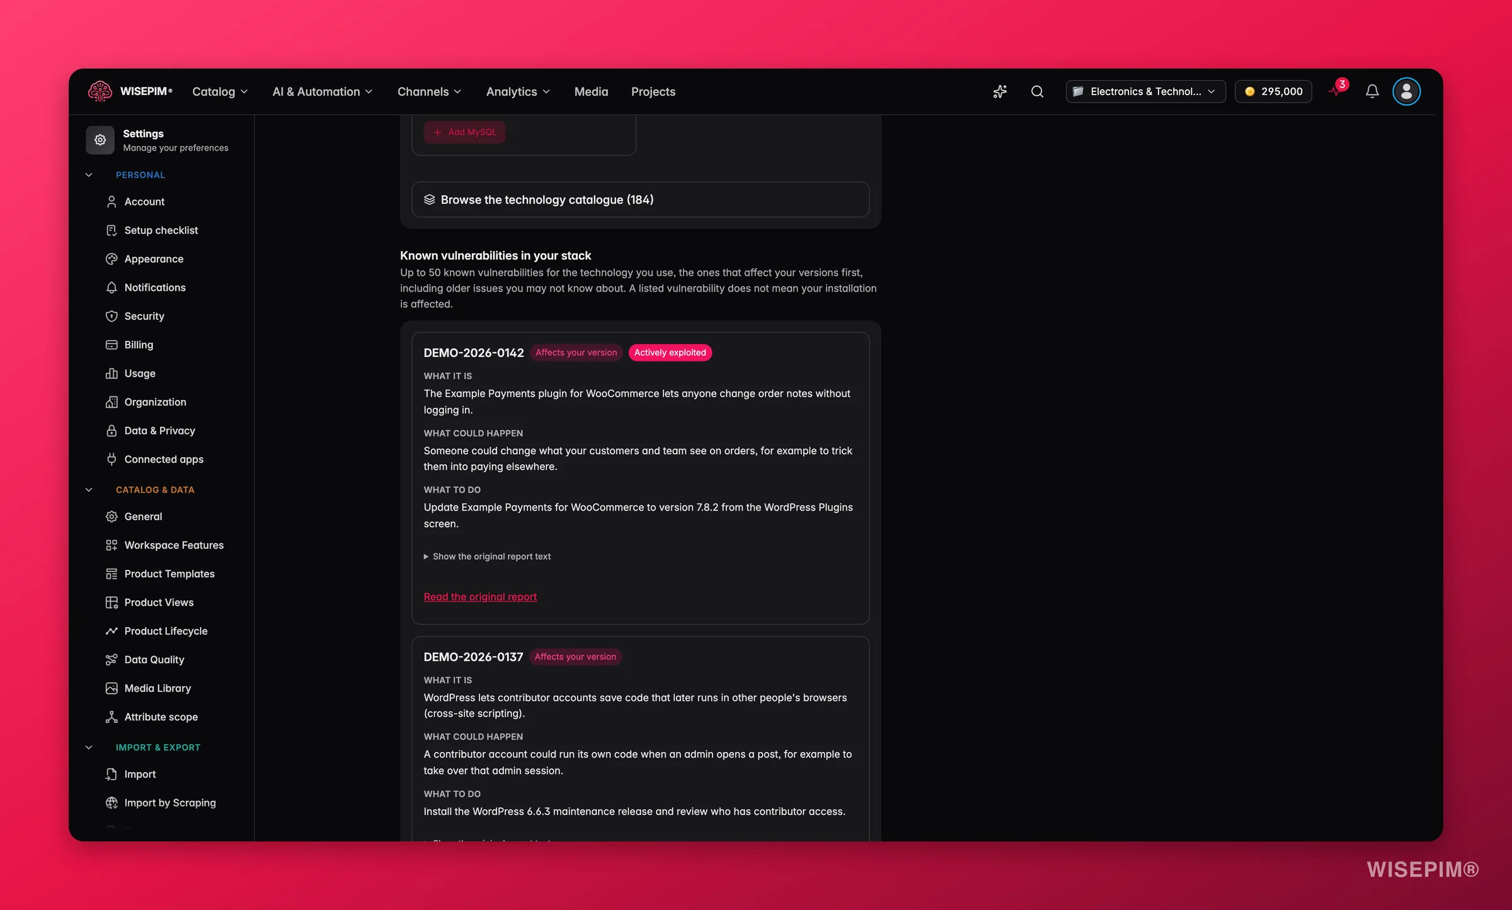Open the Projects menu item
The image size is (1512, 910).
point(653,92)
